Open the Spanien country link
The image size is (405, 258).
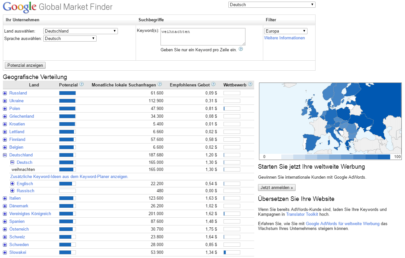tap(17, 222)
